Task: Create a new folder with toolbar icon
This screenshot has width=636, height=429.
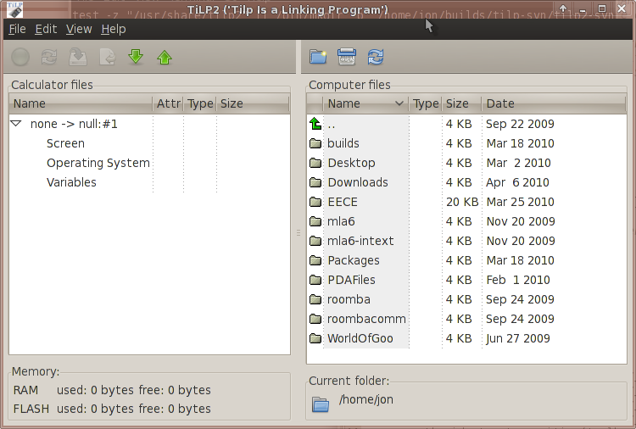Action: click(318, 57)
